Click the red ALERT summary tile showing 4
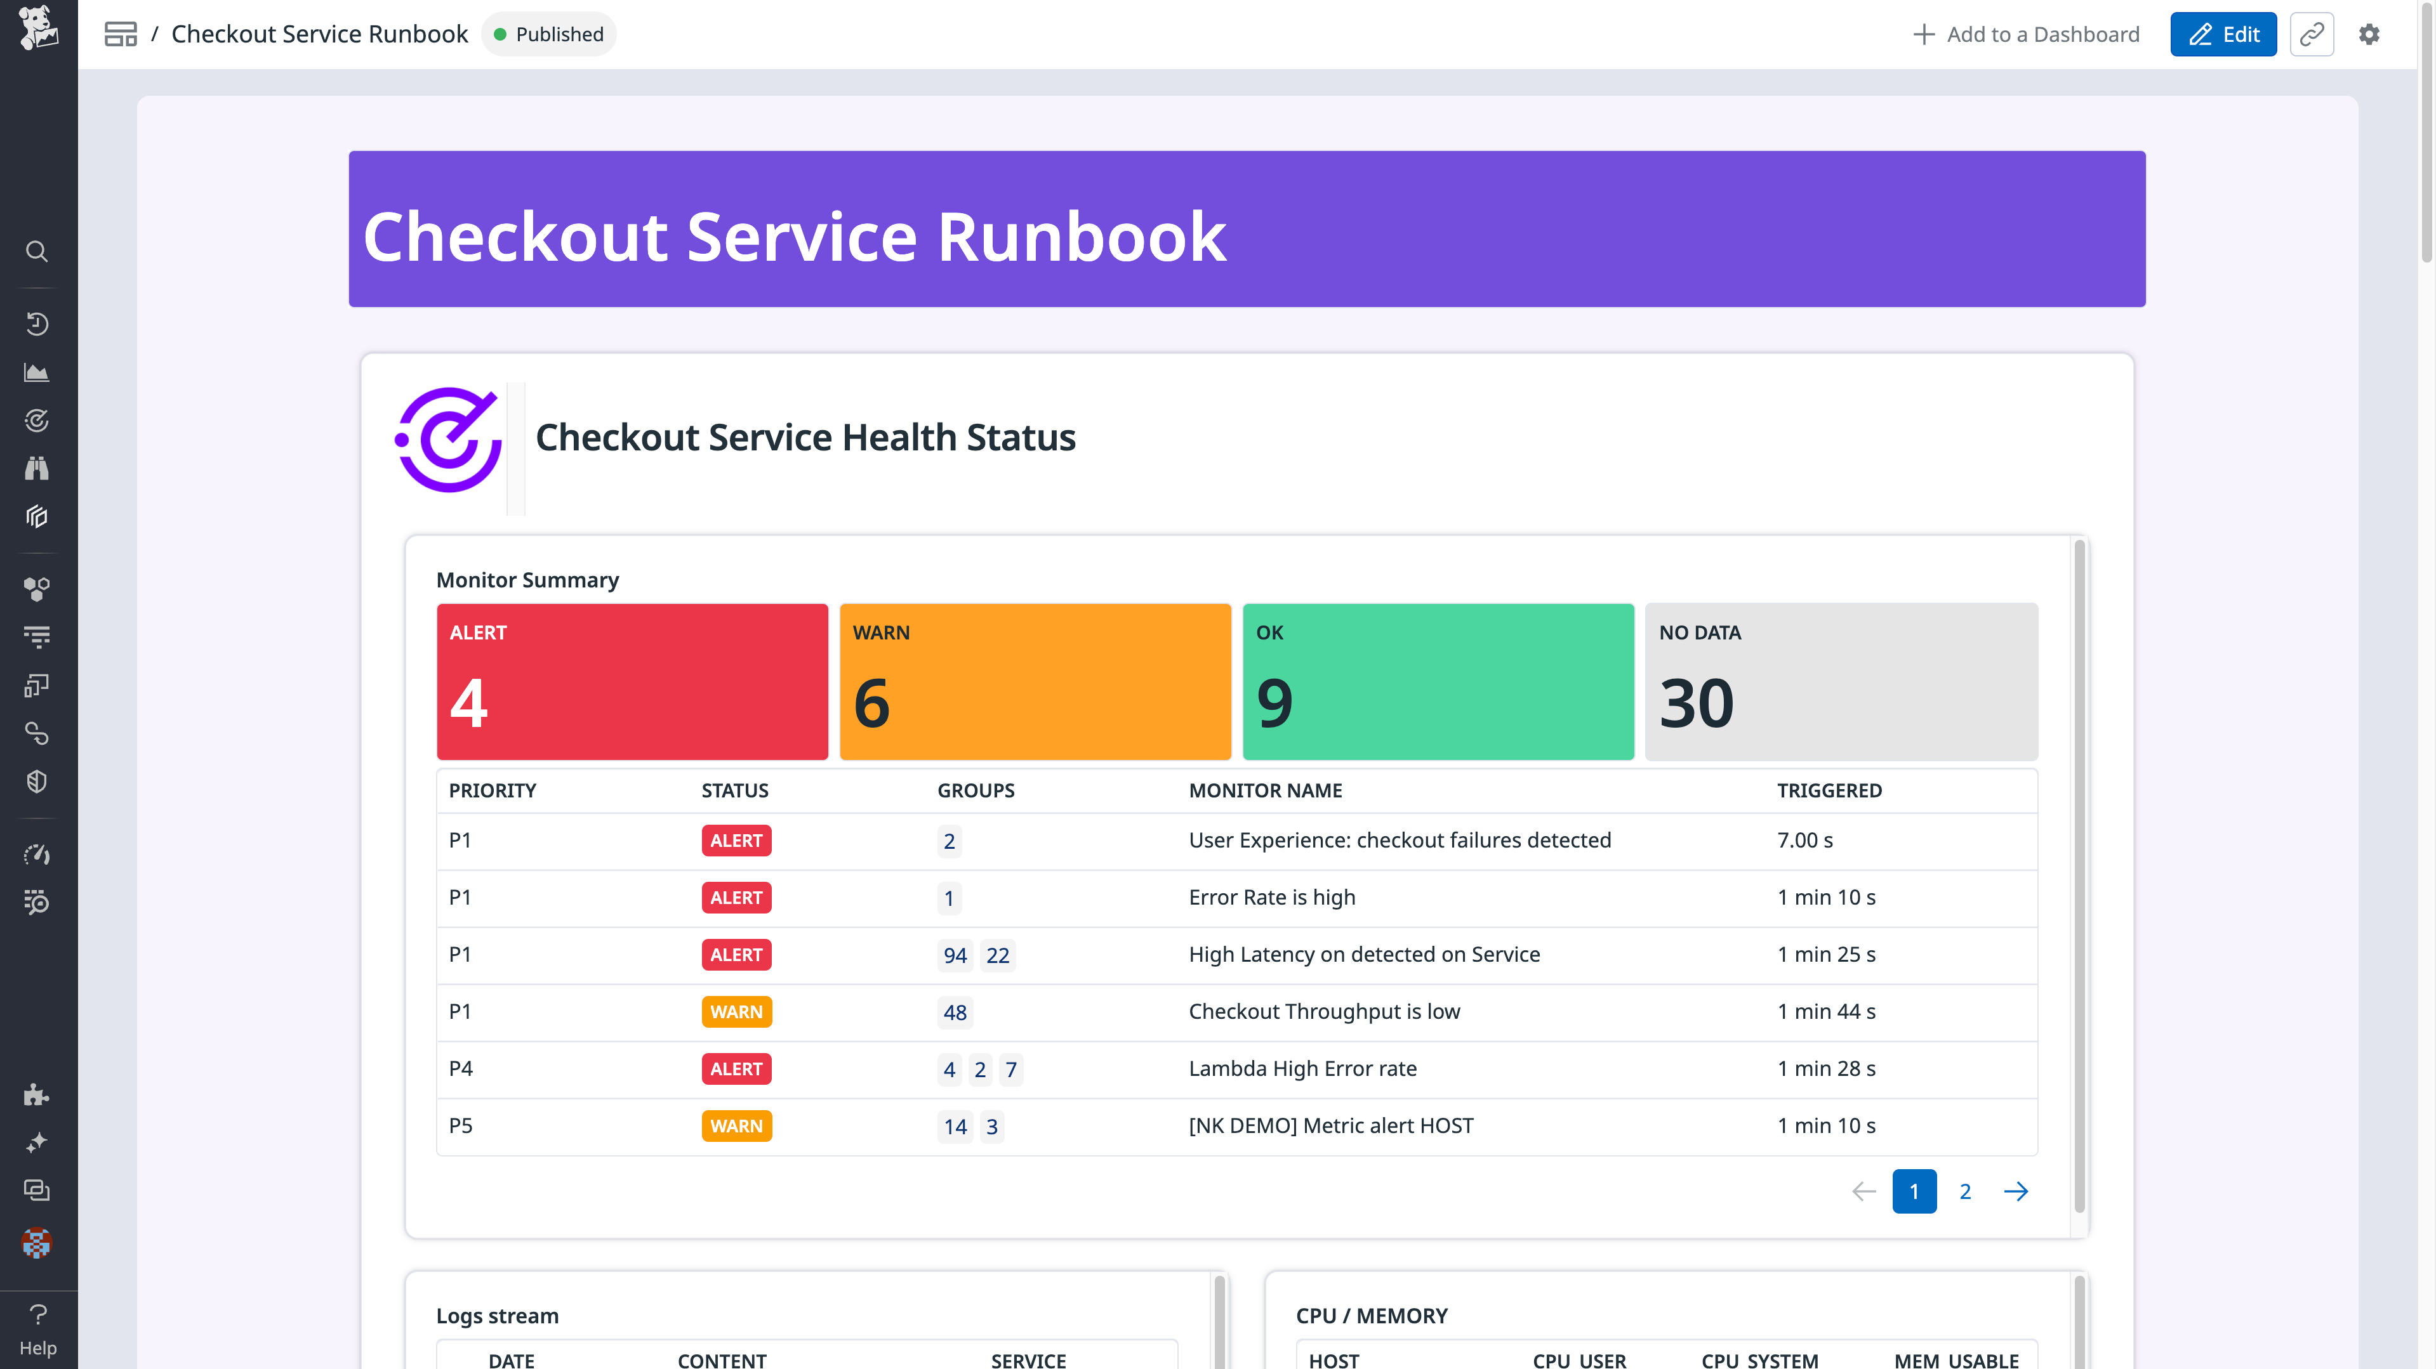The width and height of the screenshot is (2436, 1369). [x=632, y=682]
